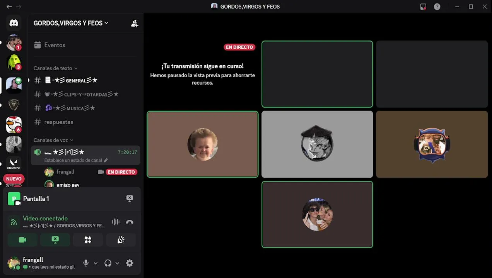
Task: Click the EN DIRECTO label on stream tile
Action: click(239, 47)
